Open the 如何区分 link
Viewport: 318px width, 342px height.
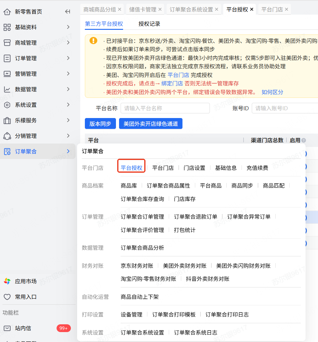[x=272, y=92]
